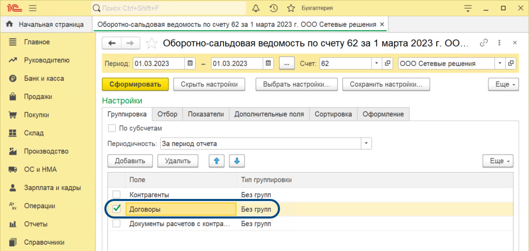Go back with the left arrow button
This screenshot has width=529, height=251.
(112, 43)
